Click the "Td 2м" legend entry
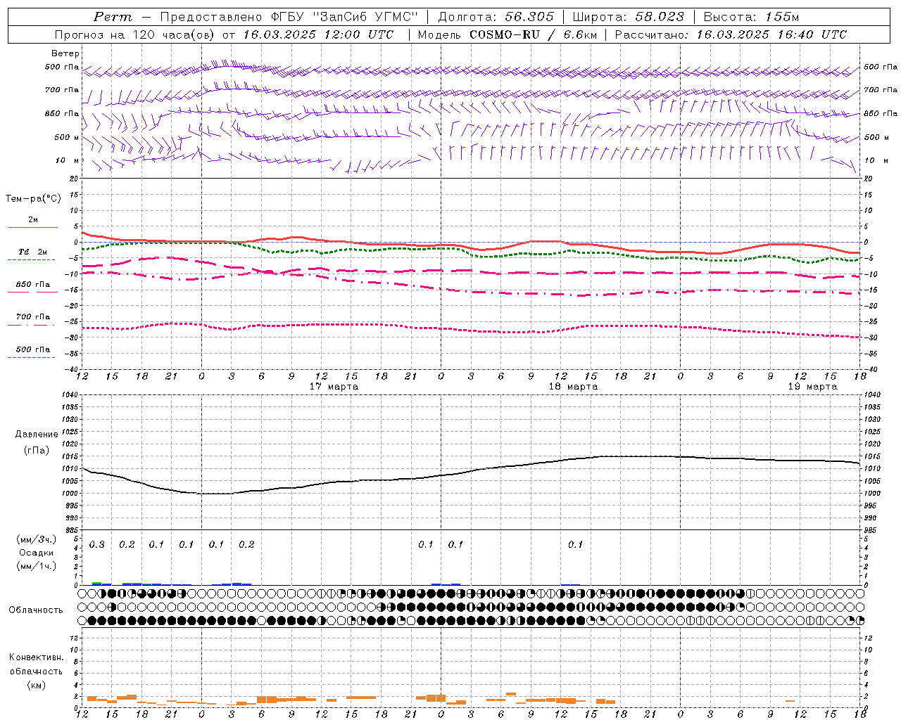 point(33,252)
